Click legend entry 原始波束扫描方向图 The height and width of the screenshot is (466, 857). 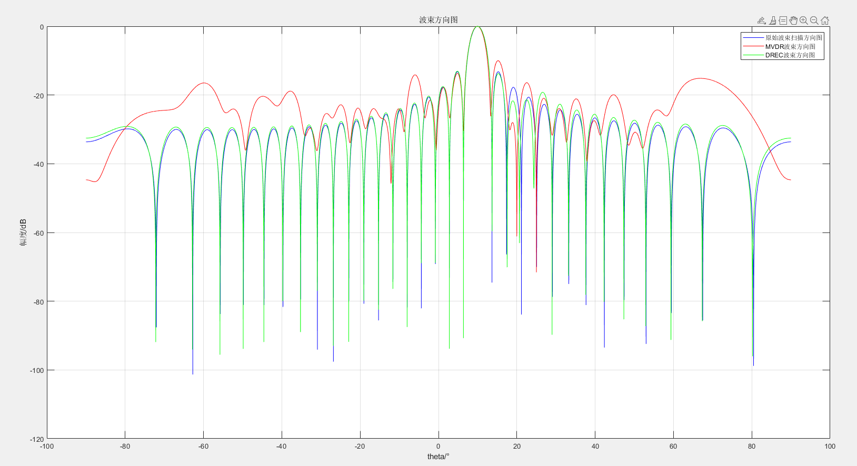793,38
